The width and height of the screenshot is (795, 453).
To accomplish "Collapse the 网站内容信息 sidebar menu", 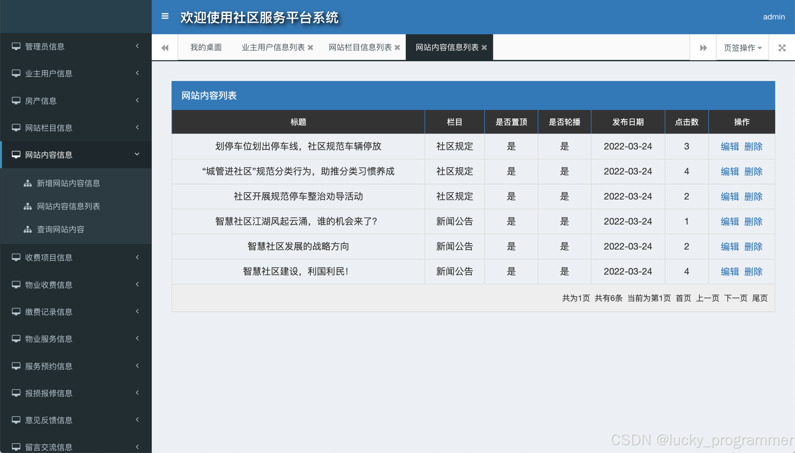I will click(x=76, y=155).
